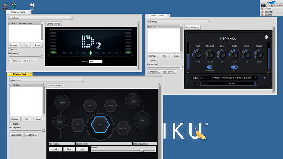Click the Load... button for Kick slot
Screen dimensions: 283x159
(55, 149)
